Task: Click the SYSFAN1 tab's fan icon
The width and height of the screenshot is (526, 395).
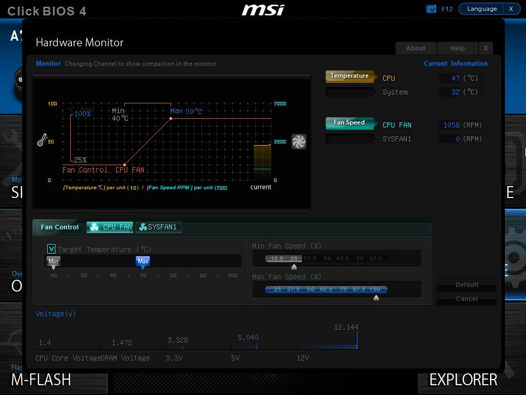Action: (x=143, y=227)
